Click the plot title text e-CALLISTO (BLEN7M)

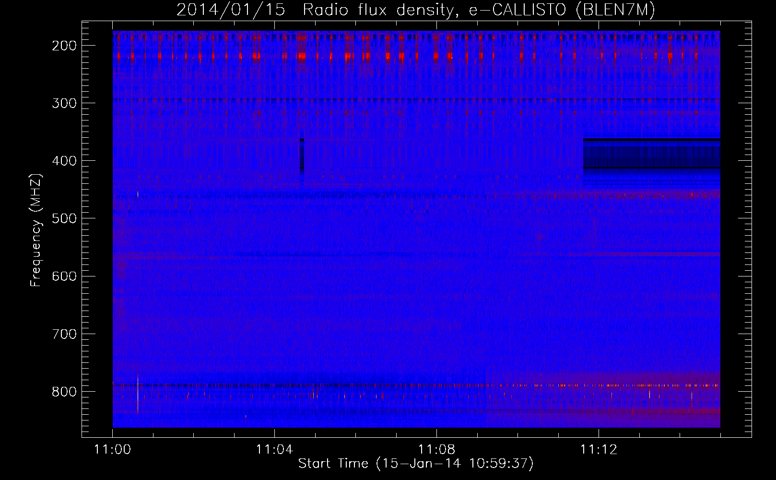(x=562, y=10)
